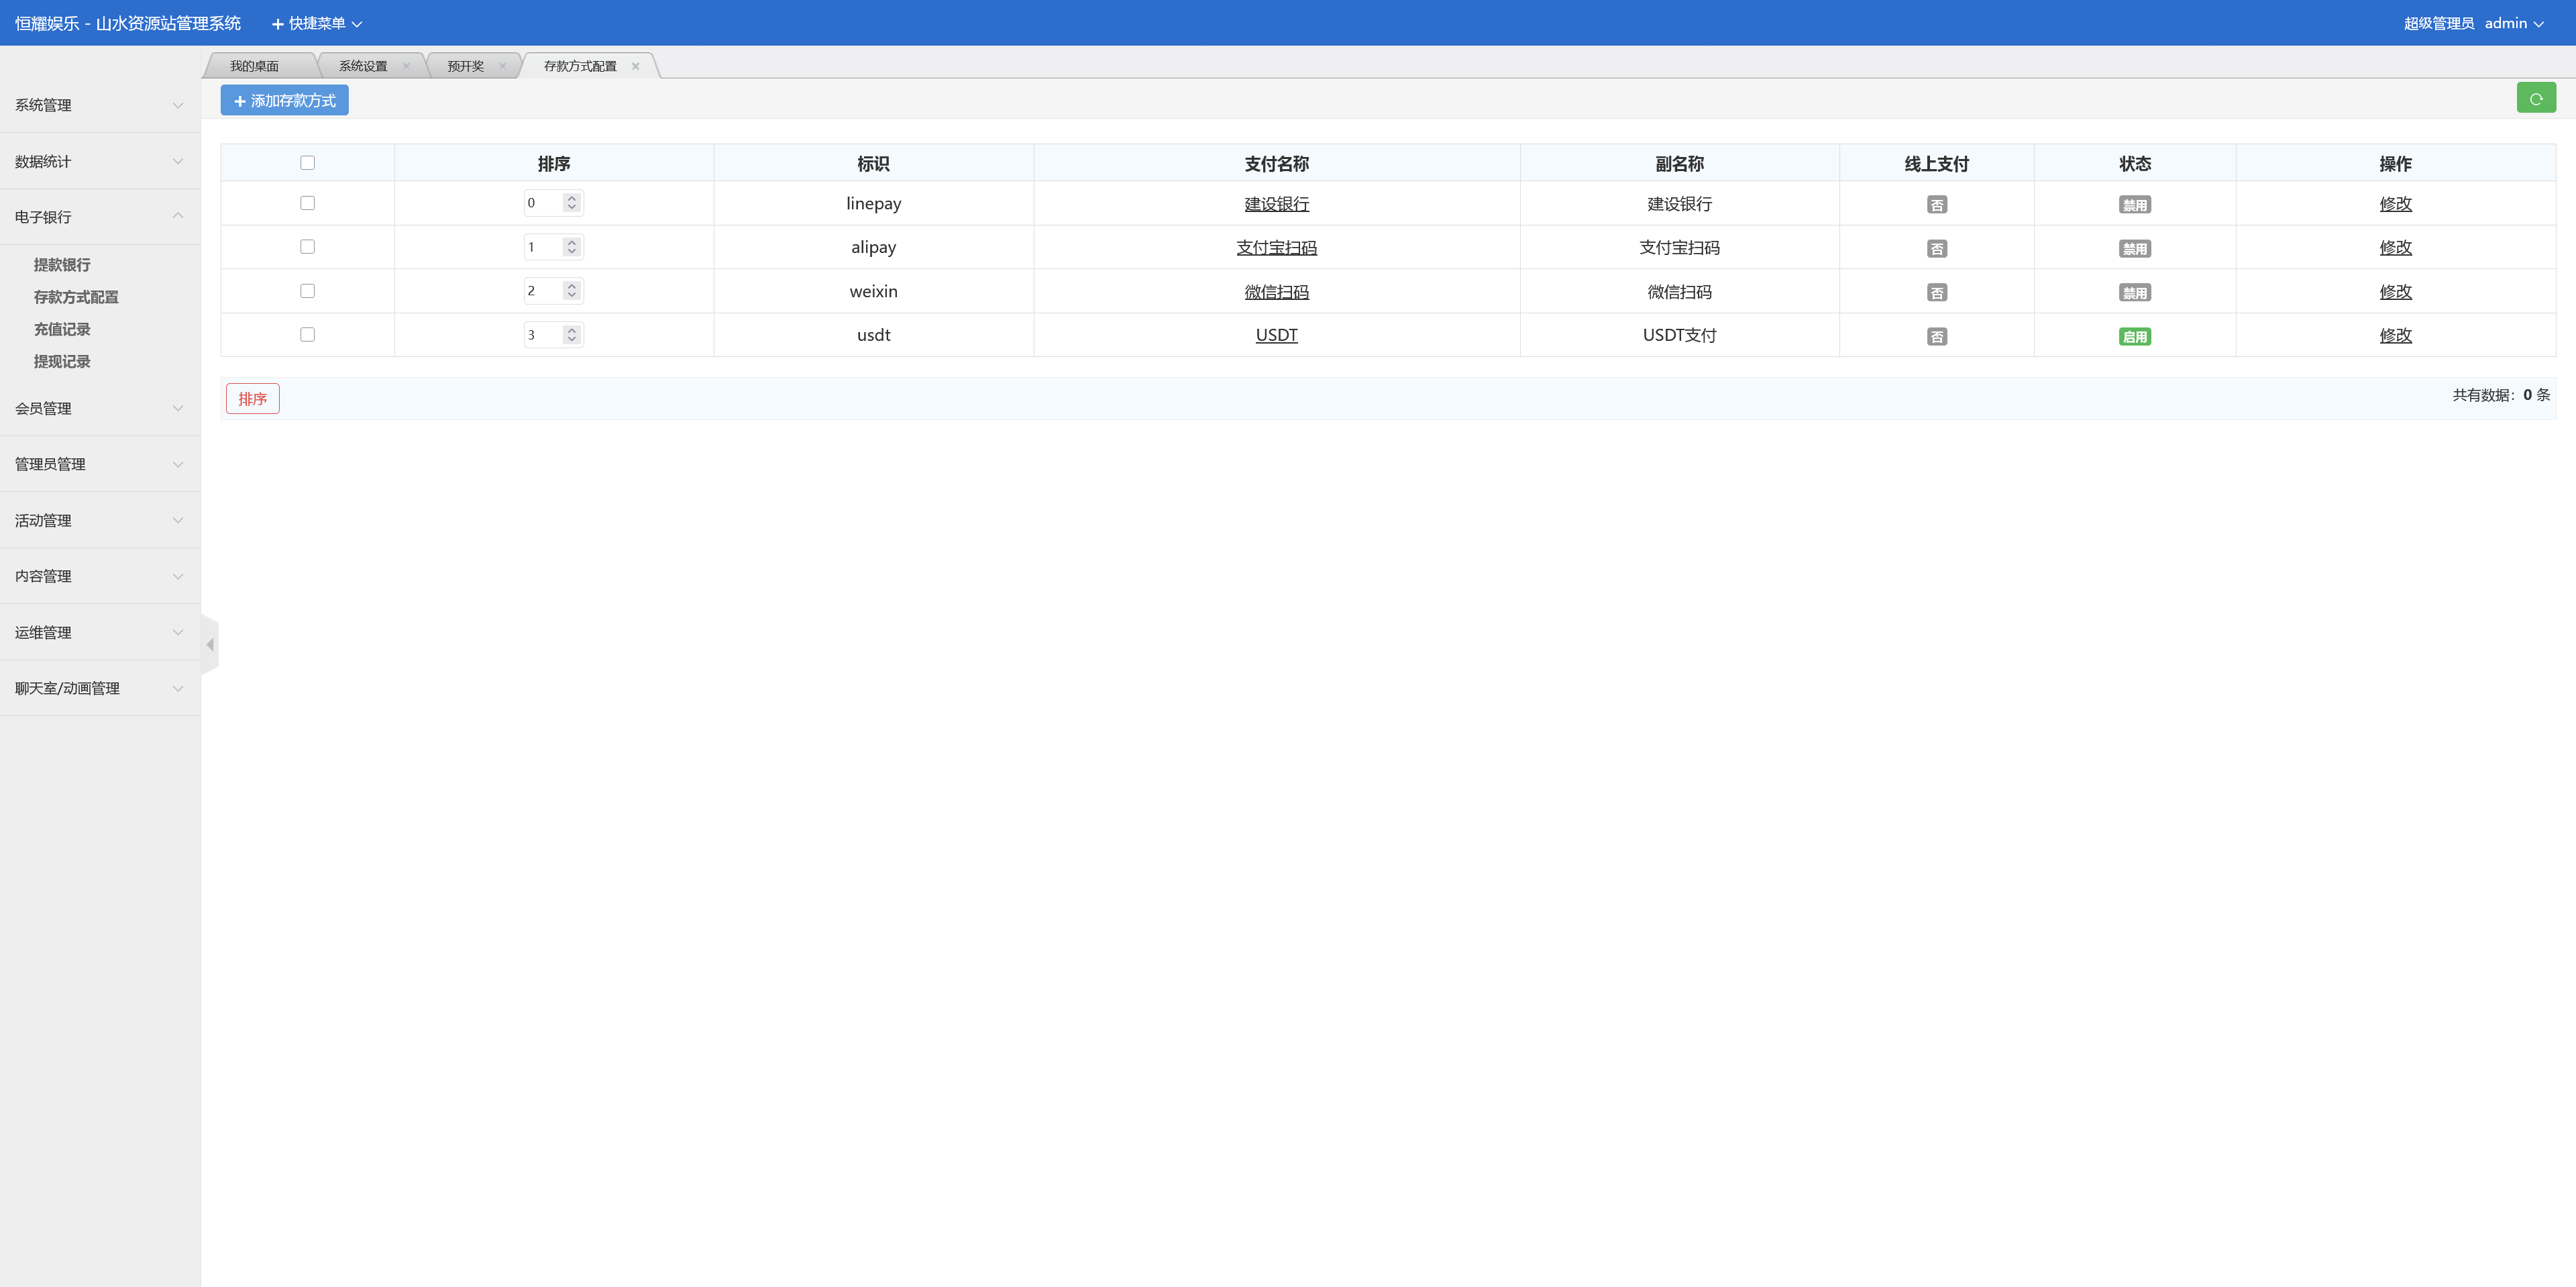Open 充值记录 in the sidebar
Image resolution: width=2576 pixels, height=1287 pixels.
tap(62, 329)
